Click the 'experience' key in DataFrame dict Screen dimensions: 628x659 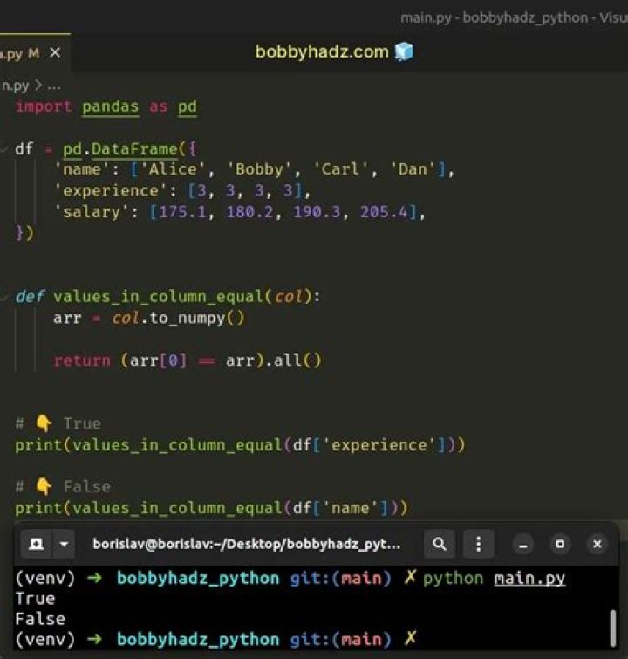(111, 191)
